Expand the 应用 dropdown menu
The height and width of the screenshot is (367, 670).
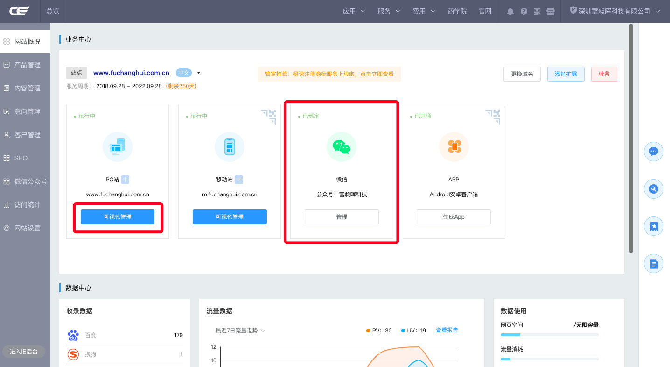(354, 11)
